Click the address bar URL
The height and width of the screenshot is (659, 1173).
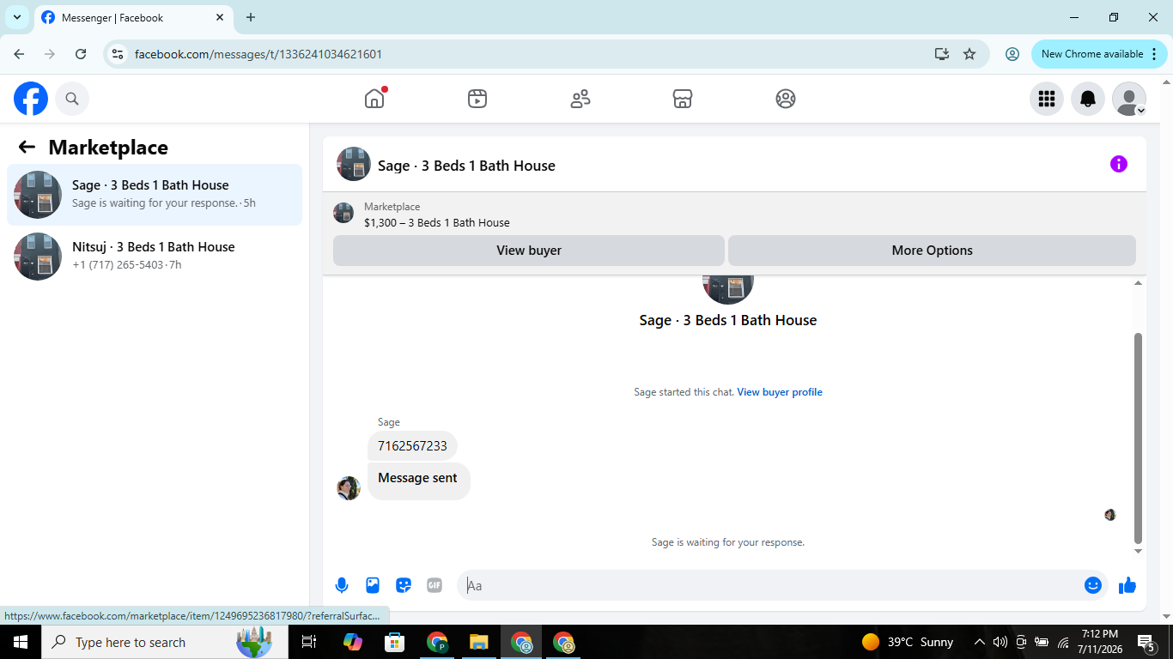[258, 54]
